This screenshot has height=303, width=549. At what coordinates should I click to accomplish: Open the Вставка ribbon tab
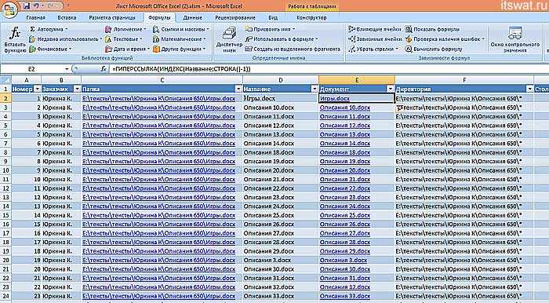(x=67, y=17)
